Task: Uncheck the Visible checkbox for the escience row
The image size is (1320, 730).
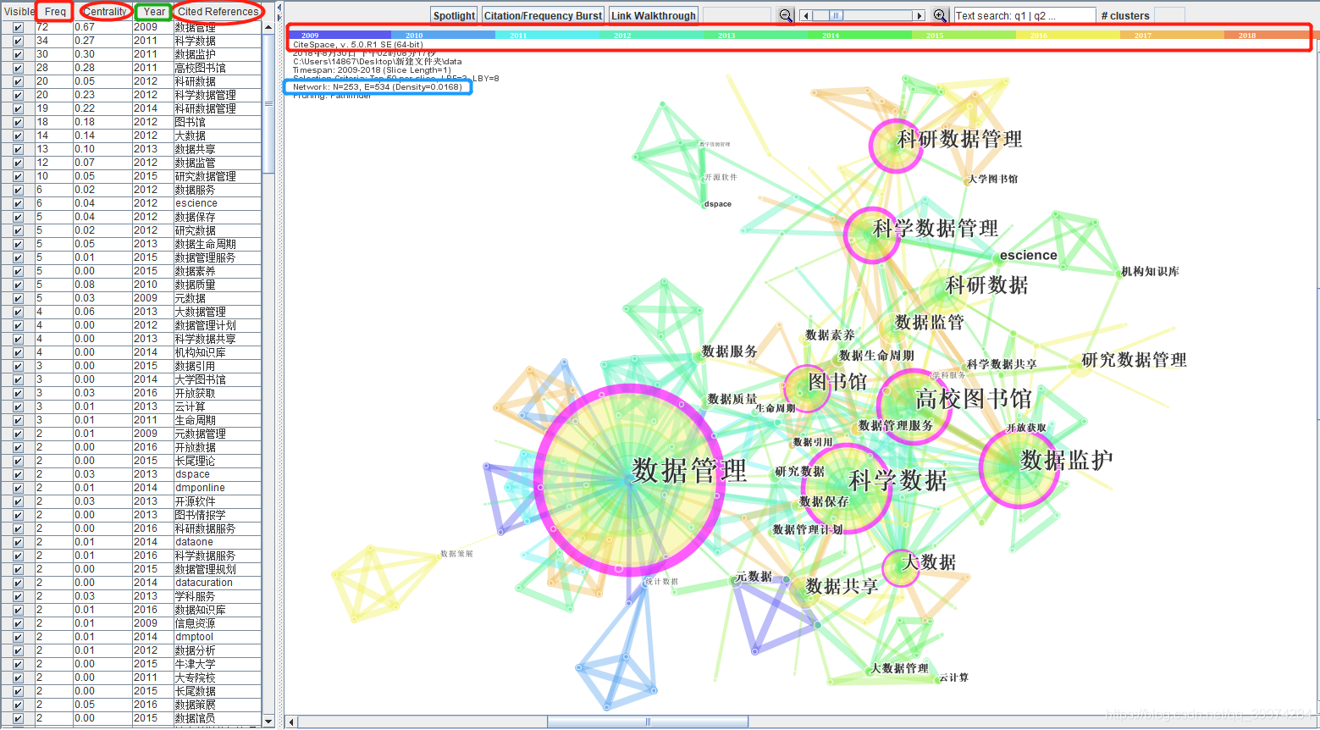Action: [18, 203]
